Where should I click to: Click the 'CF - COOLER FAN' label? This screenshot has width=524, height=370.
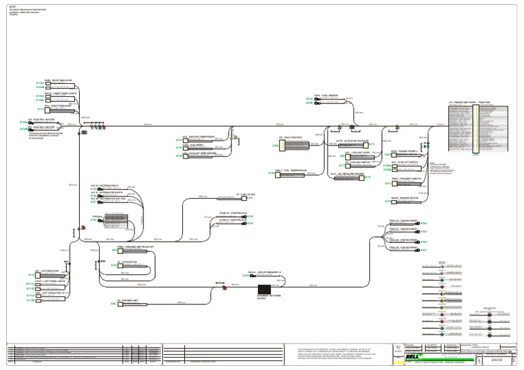pos(127,262)
